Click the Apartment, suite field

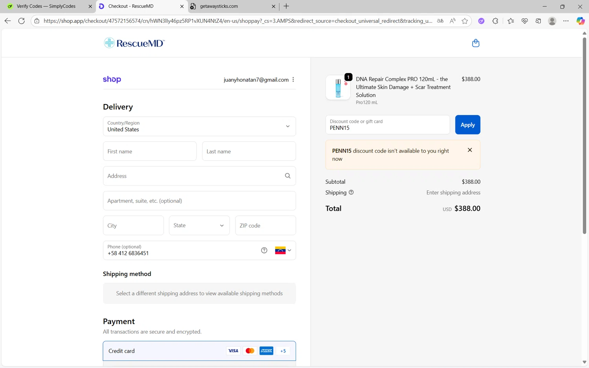click(199, 201)
